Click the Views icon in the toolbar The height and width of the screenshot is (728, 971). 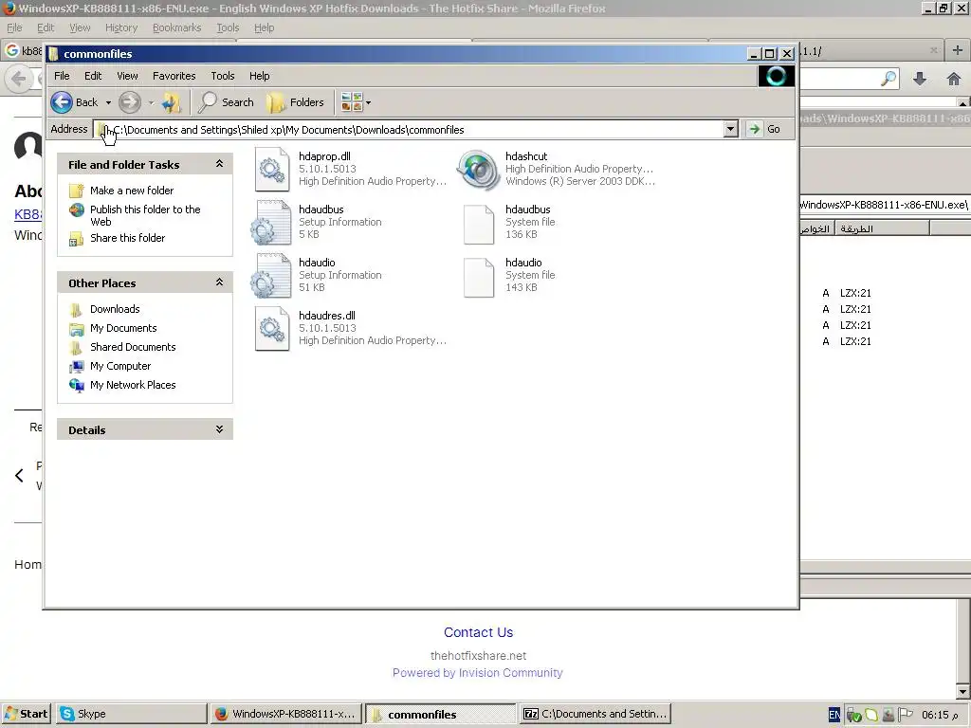(351, 102)
